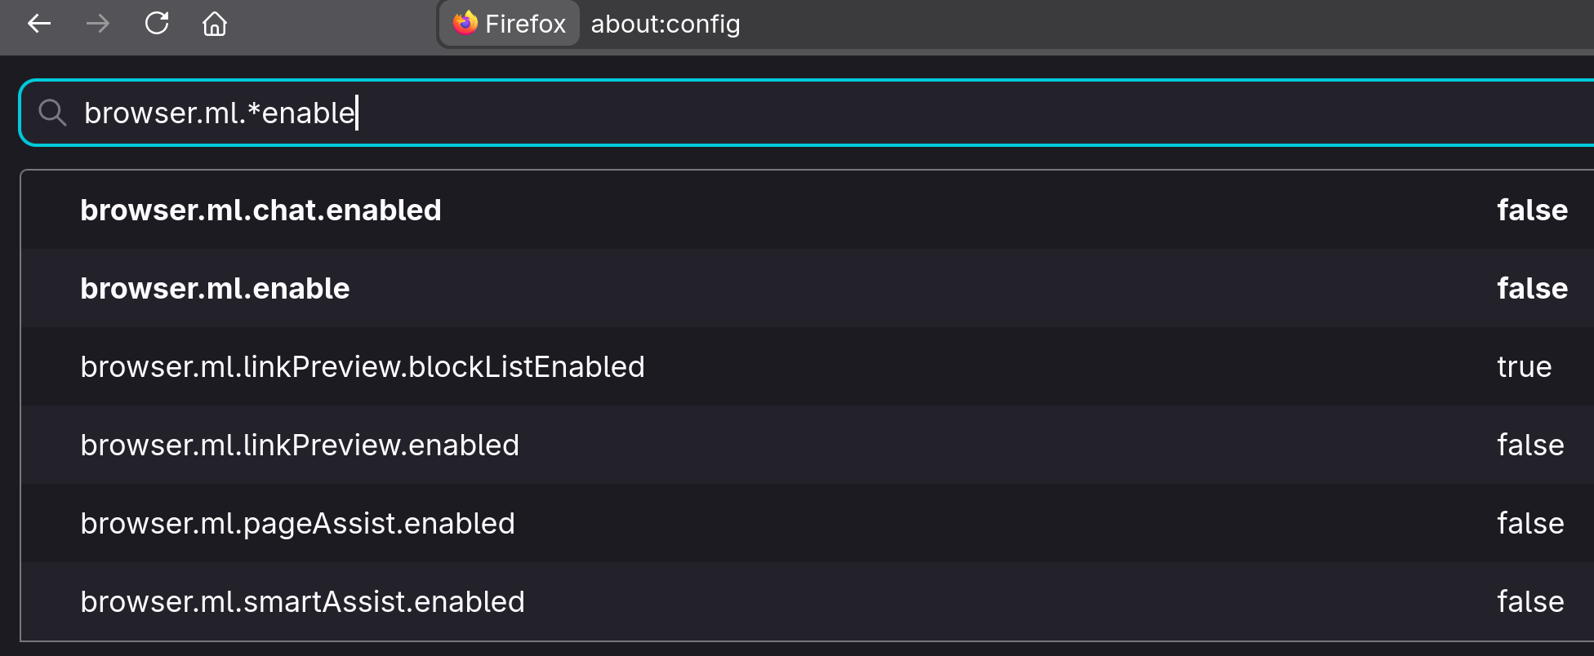Focus the about:config URL text
The image size is (1594, 656).
[x=666, y=24]
